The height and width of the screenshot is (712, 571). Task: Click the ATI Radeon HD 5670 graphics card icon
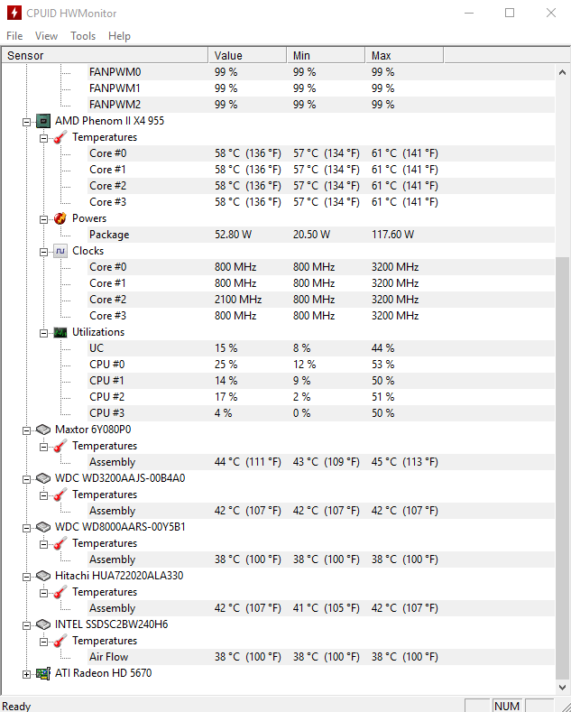[x=43, y=673]
